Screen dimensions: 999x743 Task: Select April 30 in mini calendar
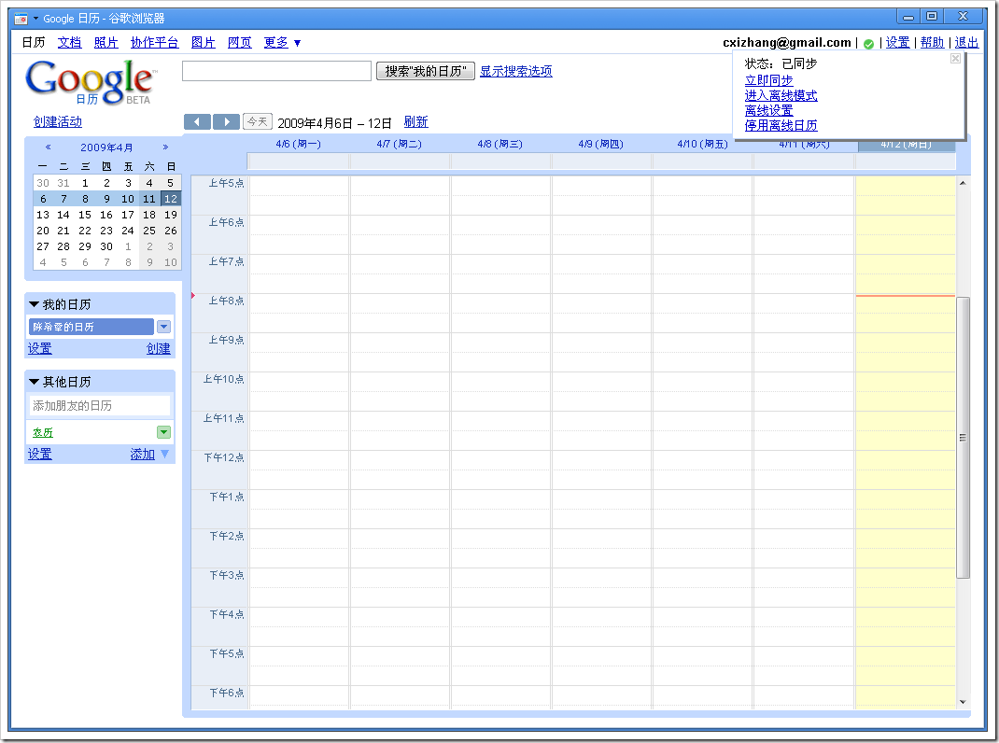106,246
